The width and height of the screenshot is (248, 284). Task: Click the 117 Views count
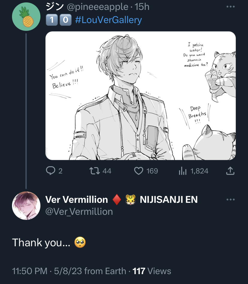coord(152,271)
